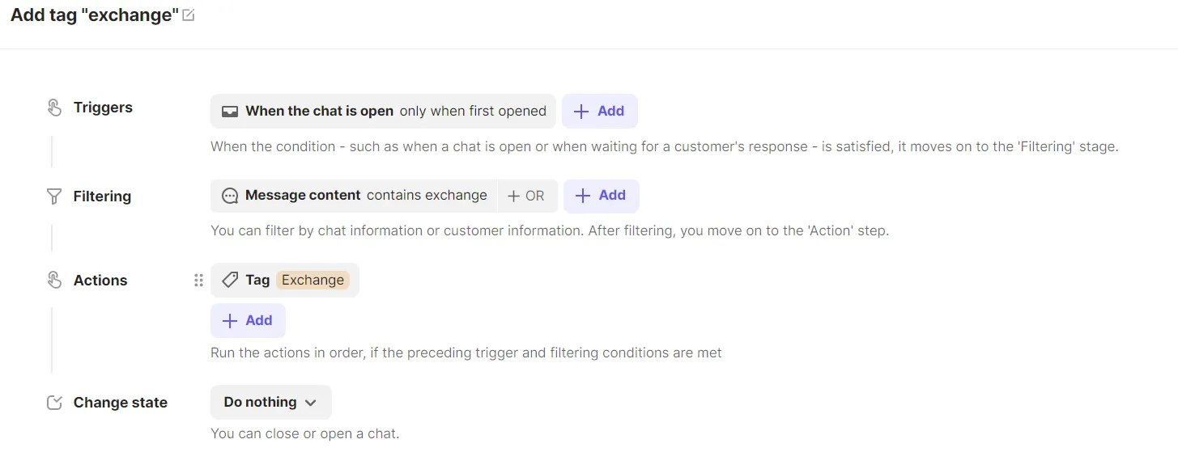This screenshot has width=1178, height=473.
Task: Click the Actions hand icon
Action: click(x=54, y=281)
